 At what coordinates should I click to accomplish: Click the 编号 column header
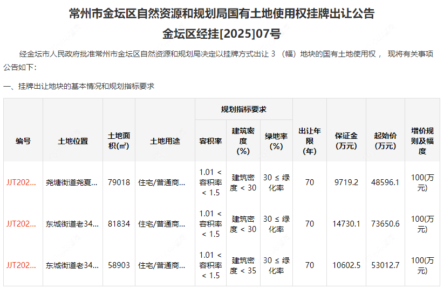[x=23, y=141]
